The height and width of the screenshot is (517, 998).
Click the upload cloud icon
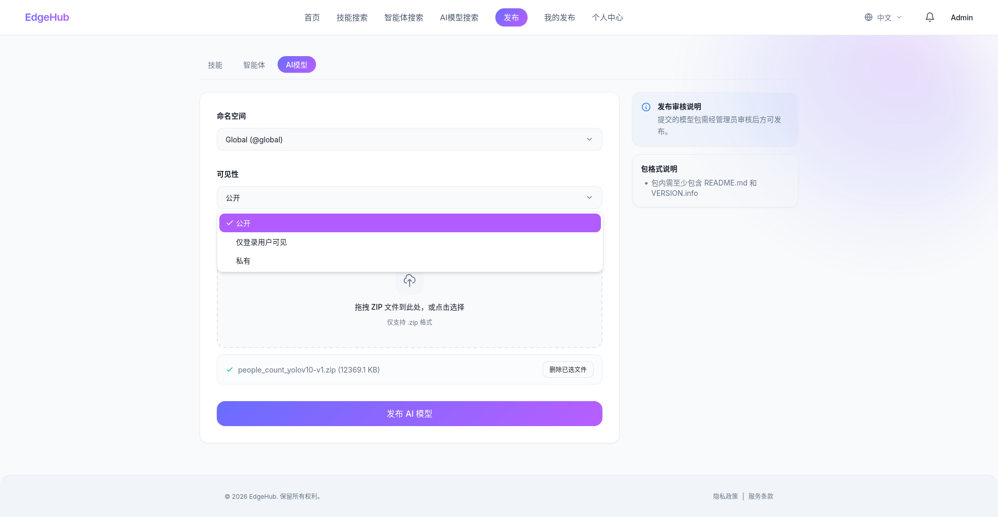410,281
